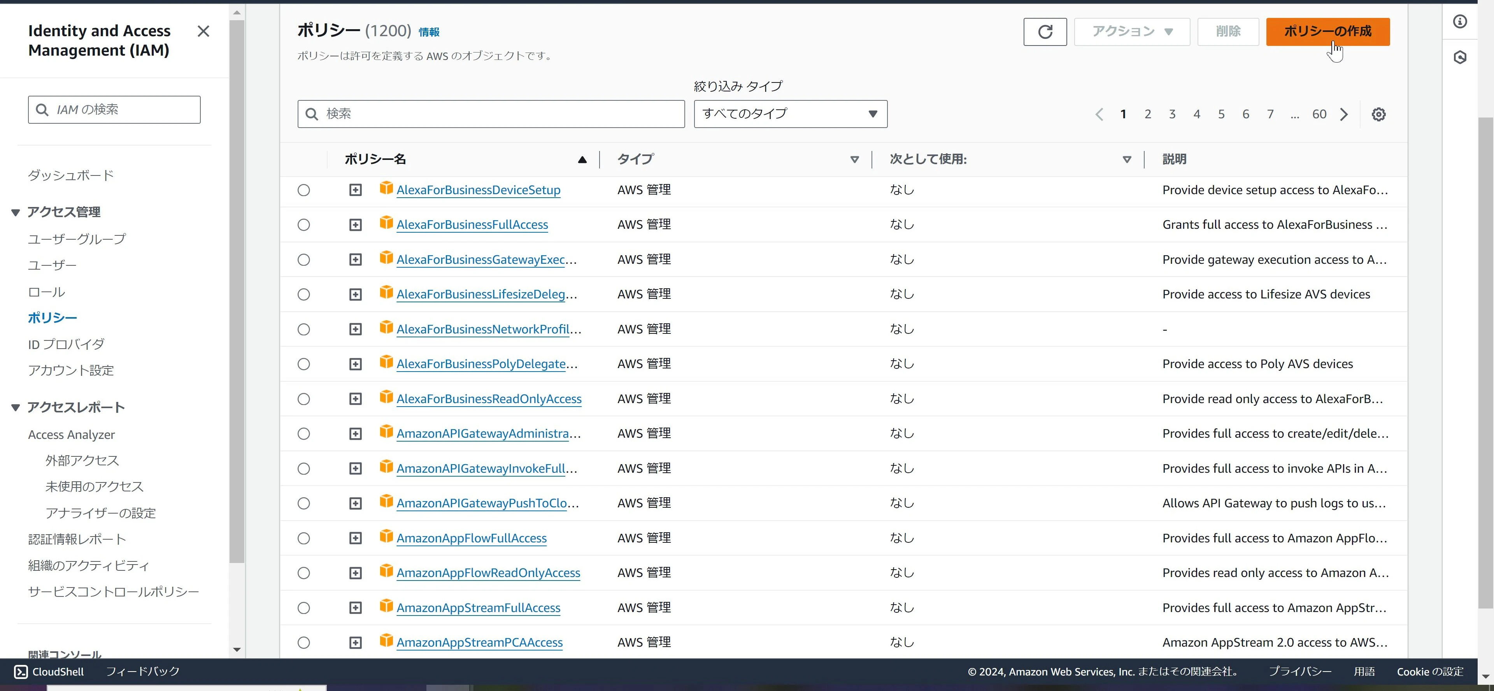Sort by policy name ascending arrow

tap(582, 160)
